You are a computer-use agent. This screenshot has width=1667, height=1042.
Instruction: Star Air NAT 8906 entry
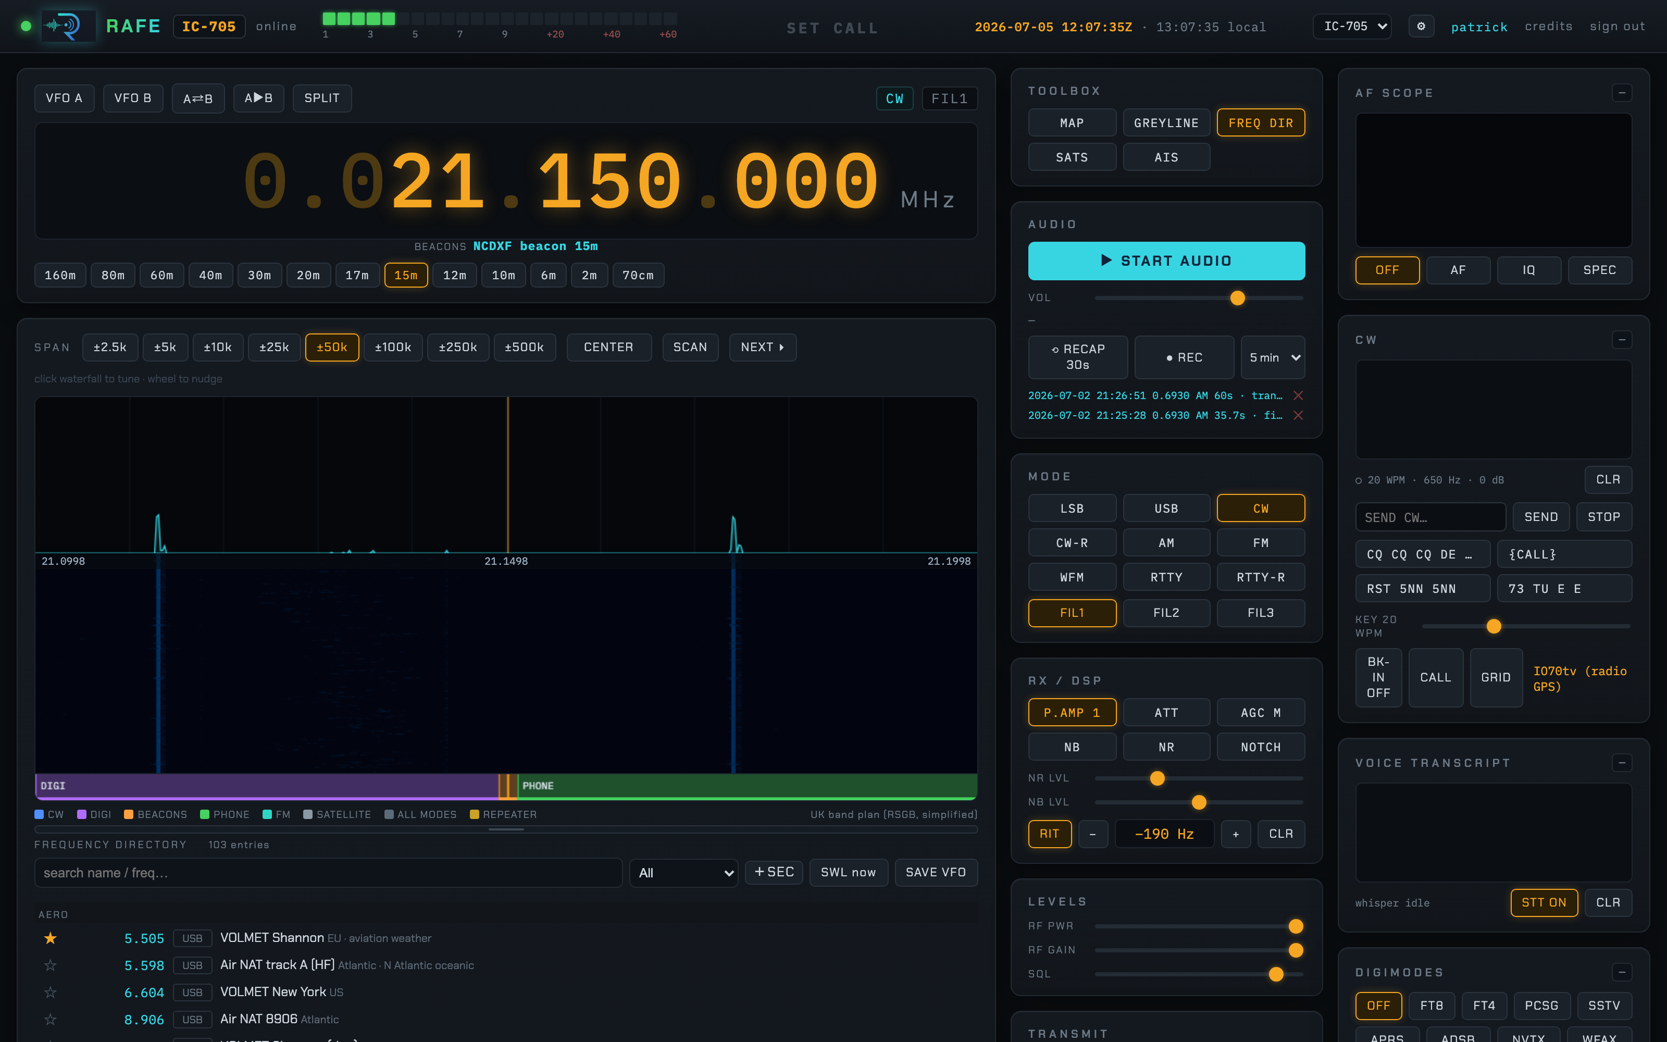pyautogui.click(x=51, y=1019)
